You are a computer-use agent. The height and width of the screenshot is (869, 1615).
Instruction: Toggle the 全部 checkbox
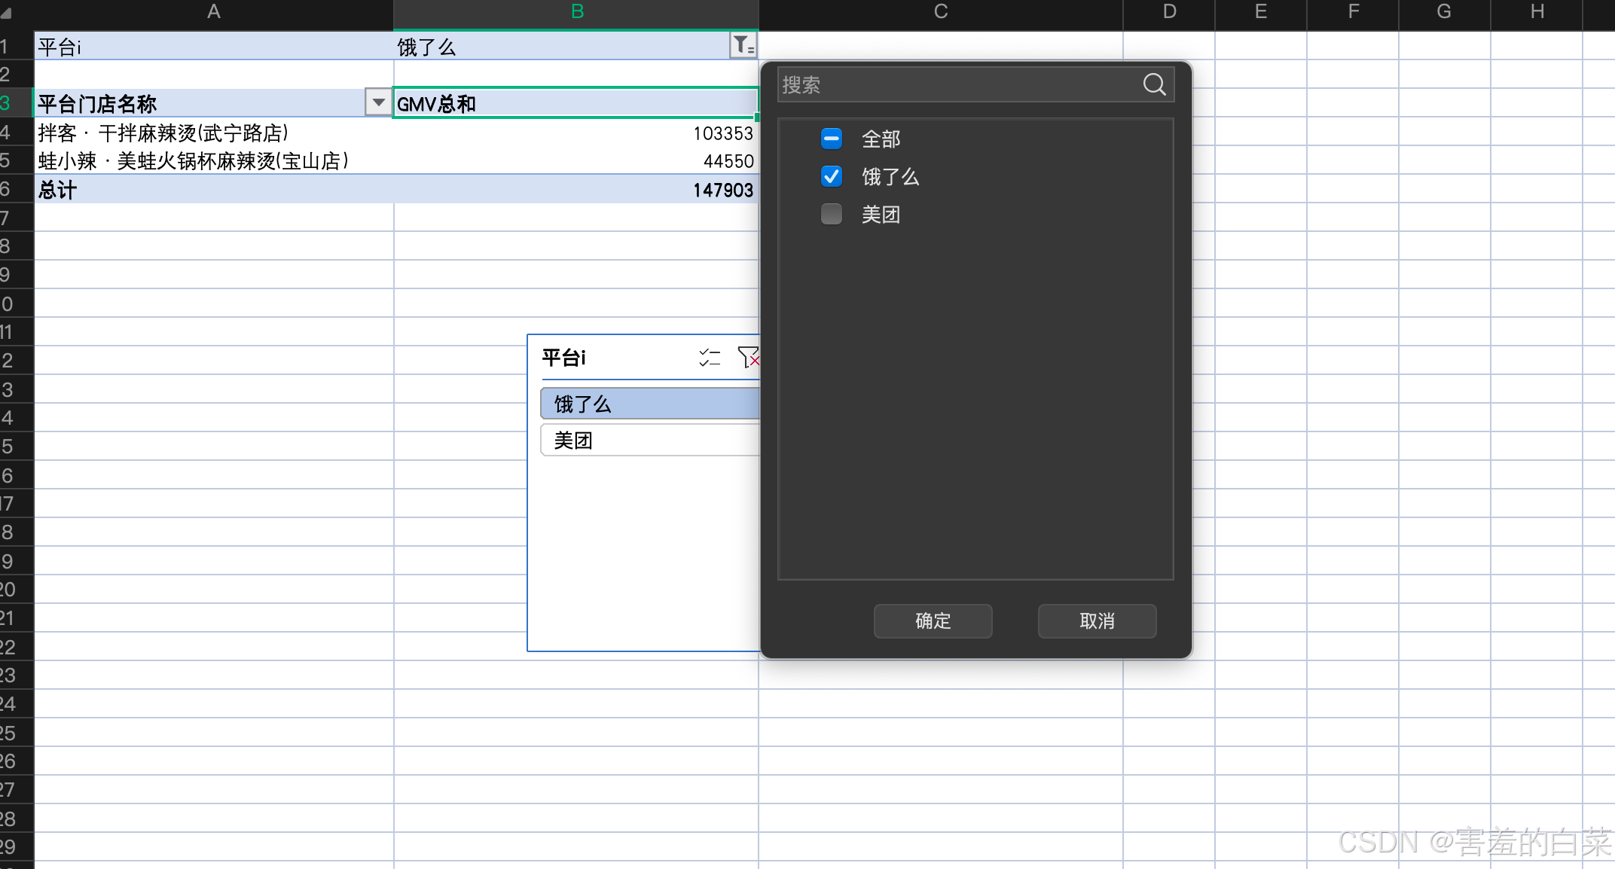(x=832, y=139)
